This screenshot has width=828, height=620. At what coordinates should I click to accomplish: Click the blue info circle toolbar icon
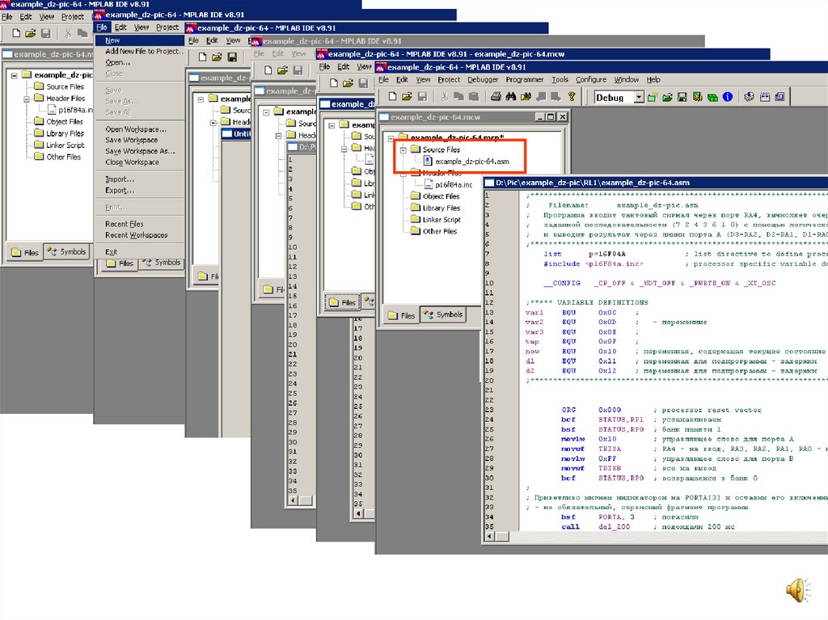[727, 97]
